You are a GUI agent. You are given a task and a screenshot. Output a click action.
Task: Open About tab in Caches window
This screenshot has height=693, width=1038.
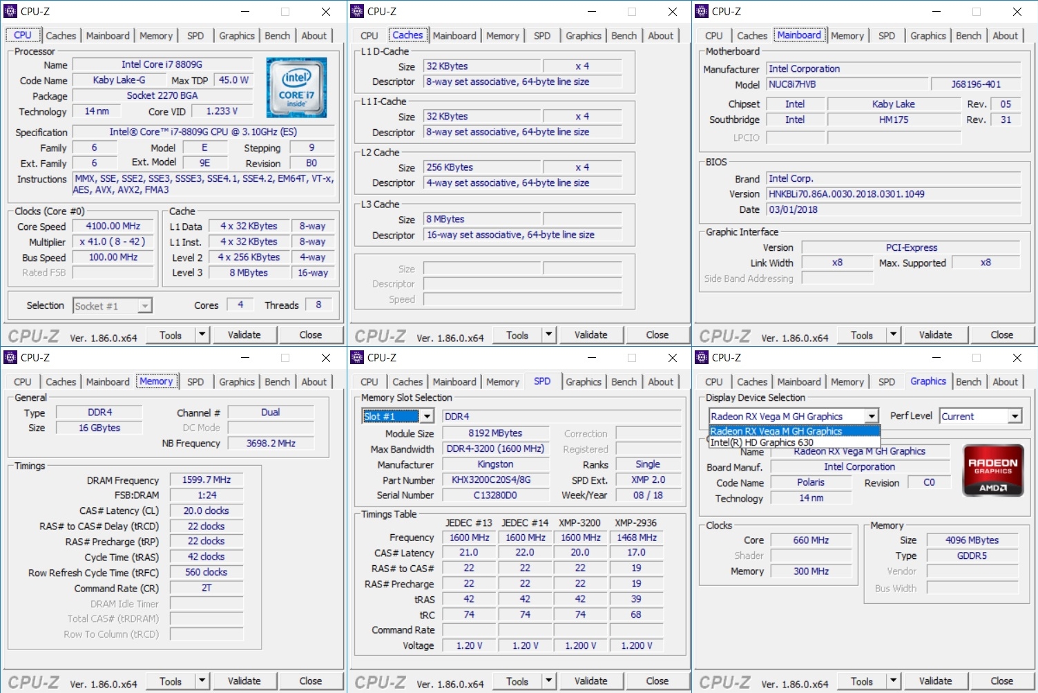(x=661, y=36)
